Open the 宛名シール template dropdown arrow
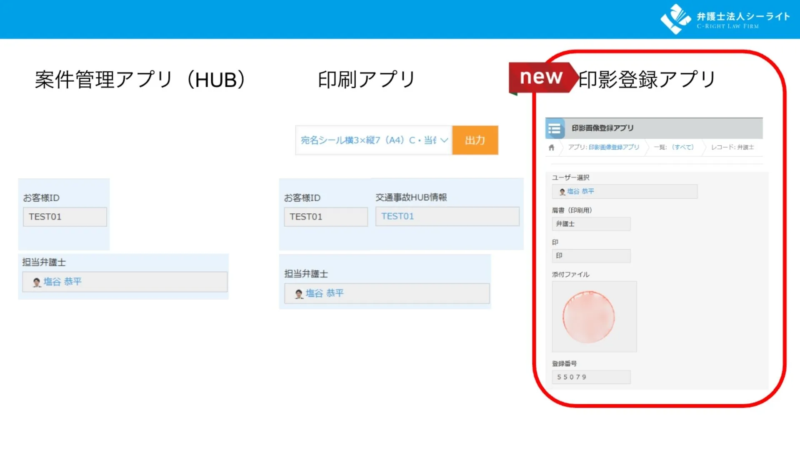Image resolution: width=800 pixels, height=450 pixels. (x=444, y=140)
